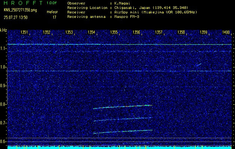Click the Receiver field label

tap(76, 12)
